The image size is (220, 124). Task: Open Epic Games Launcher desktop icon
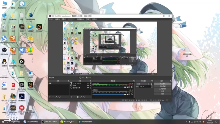point(22,87)
